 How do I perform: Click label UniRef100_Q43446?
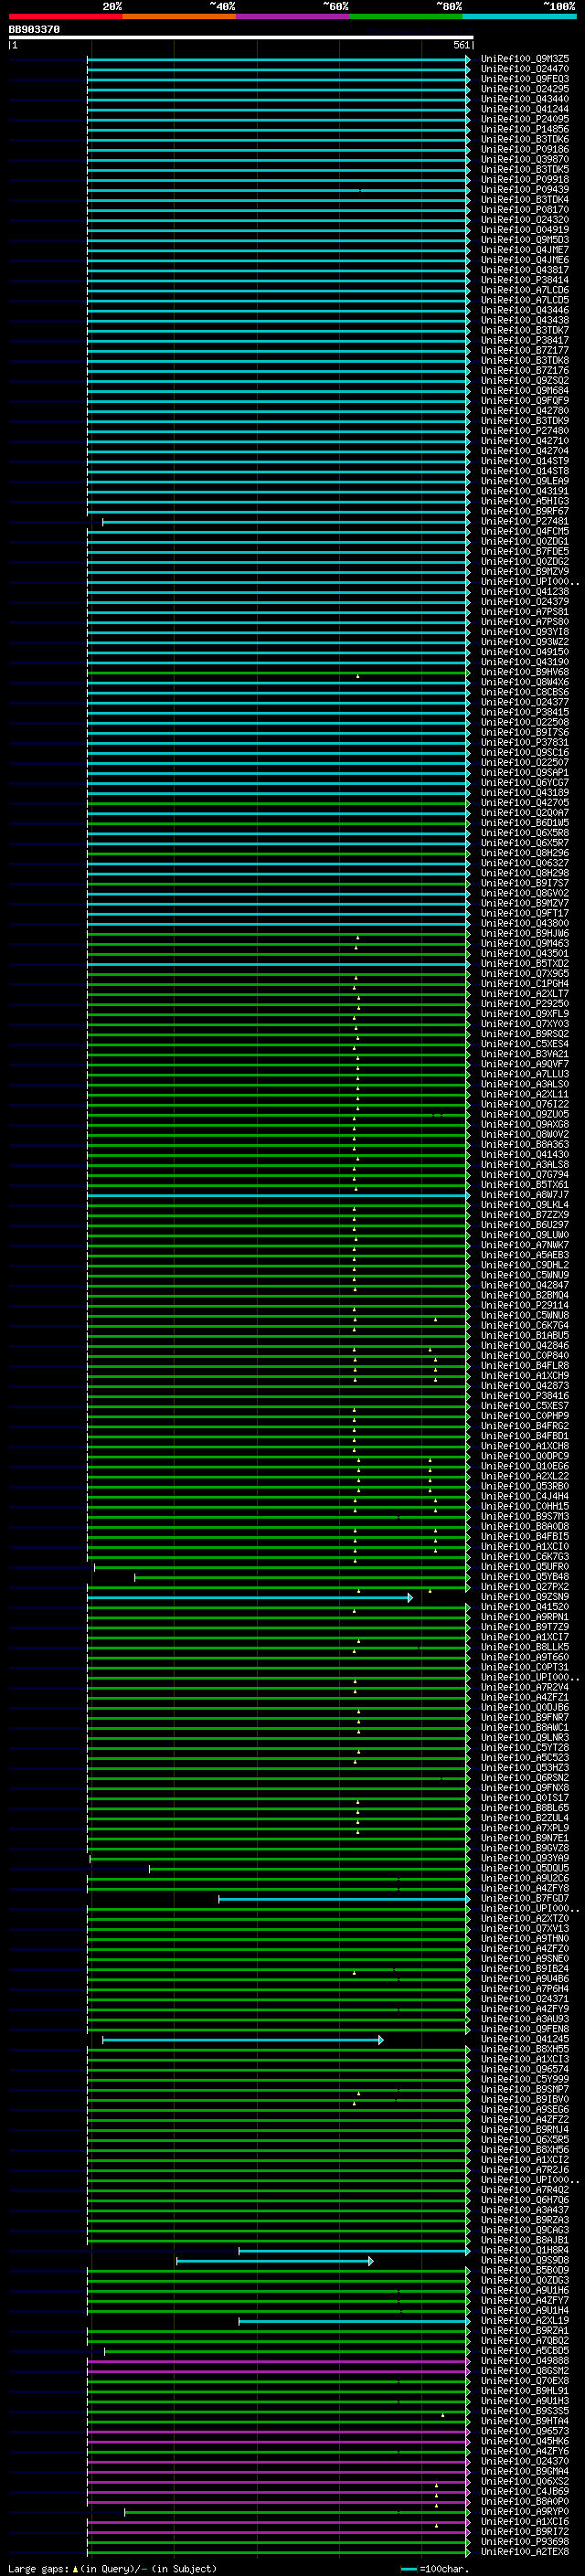525,310
